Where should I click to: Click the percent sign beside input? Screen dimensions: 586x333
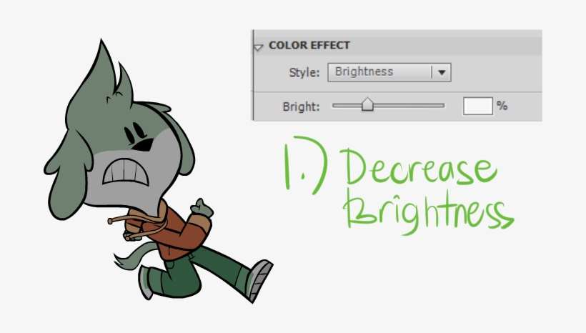click(x=502, y=106)
